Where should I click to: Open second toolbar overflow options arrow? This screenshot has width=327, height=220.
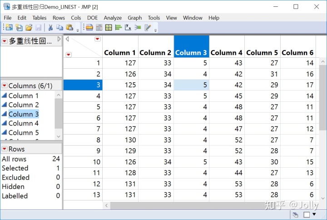pyautogui.click(x=155, y=30)
